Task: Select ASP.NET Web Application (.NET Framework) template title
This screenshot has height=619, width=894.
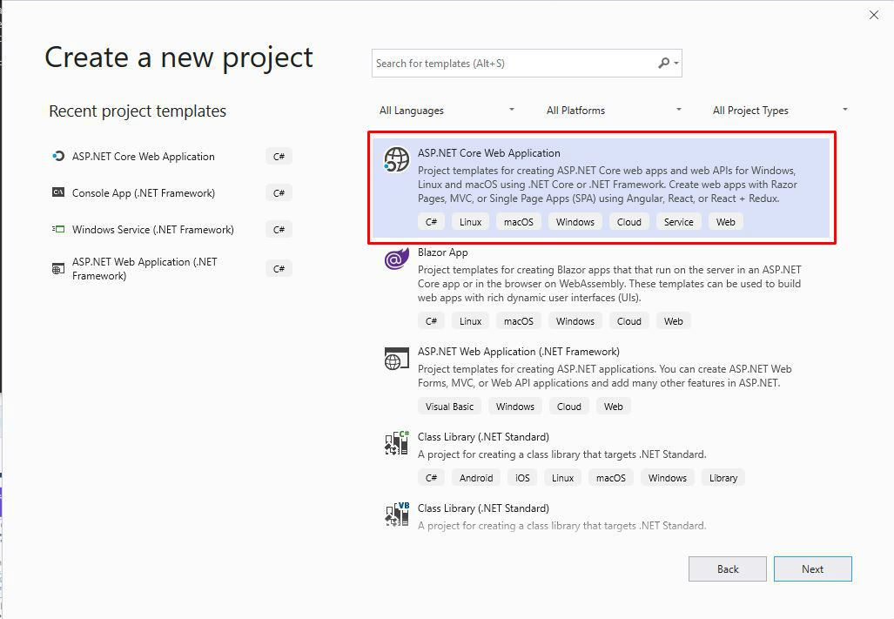Action: pos(518,351)
